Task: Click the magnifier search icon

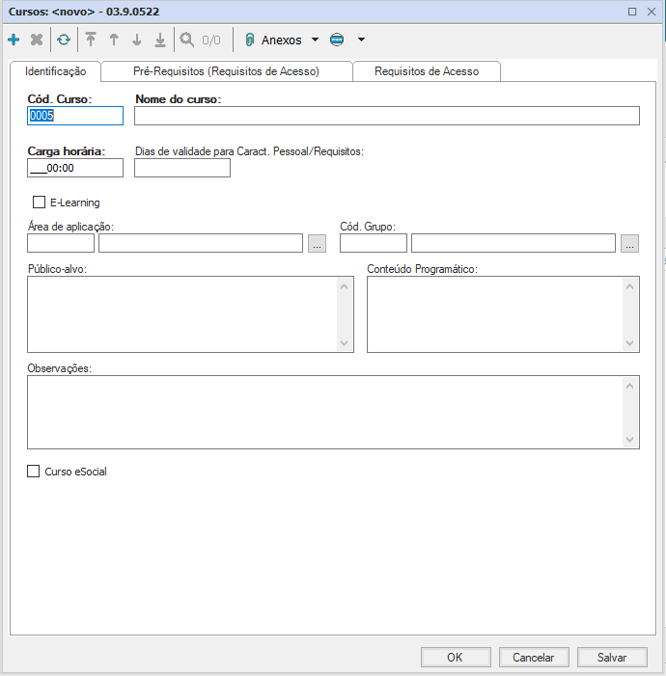Action: (x=187, y=41)
